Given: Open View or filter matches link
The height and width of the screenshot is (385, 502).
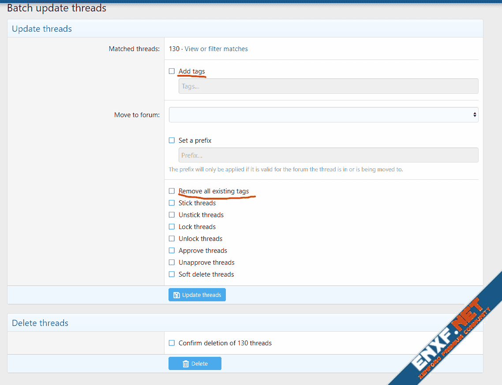Looking at the screenshot, I should tap(216, 49).
